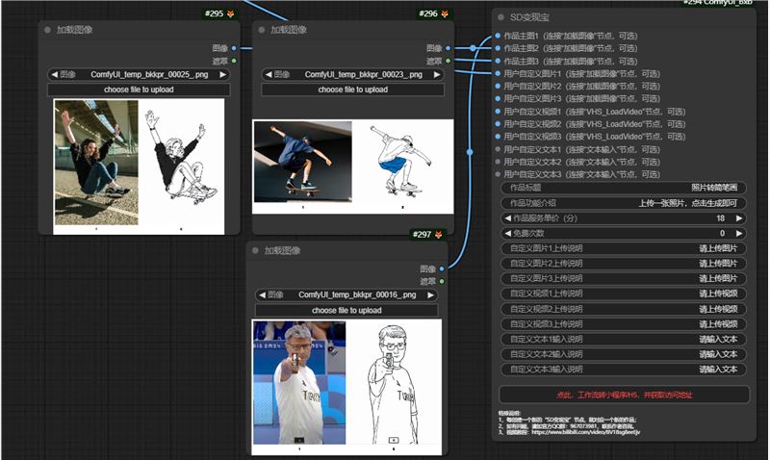Collapse node #295 via its title dot
The image size is (770, 460).
pos(47,30)
